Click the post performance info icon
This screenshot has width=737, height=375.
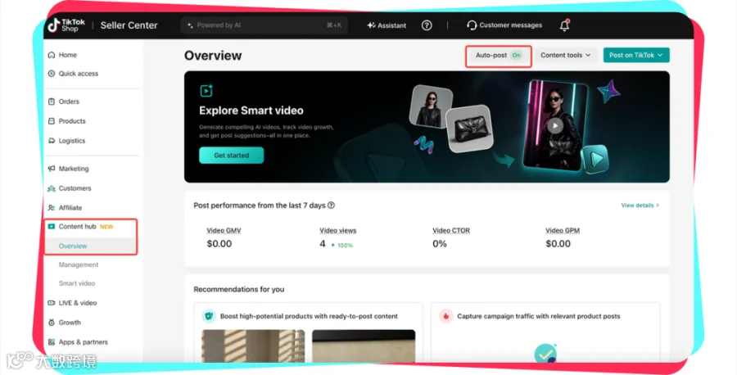click(x=332, y=206)
